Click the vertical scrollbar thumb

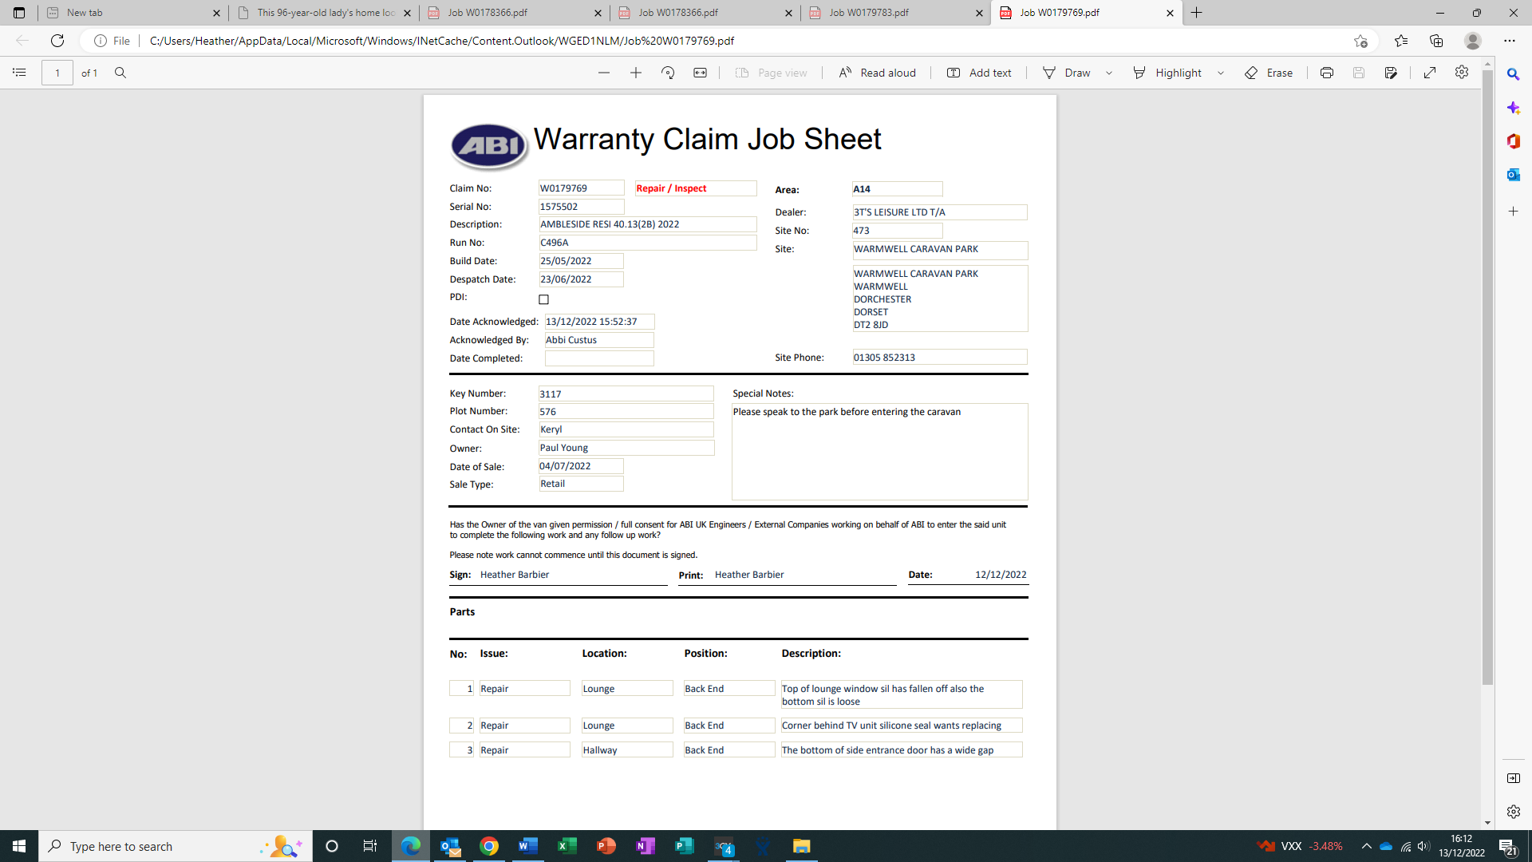[x=1487, y=375]
